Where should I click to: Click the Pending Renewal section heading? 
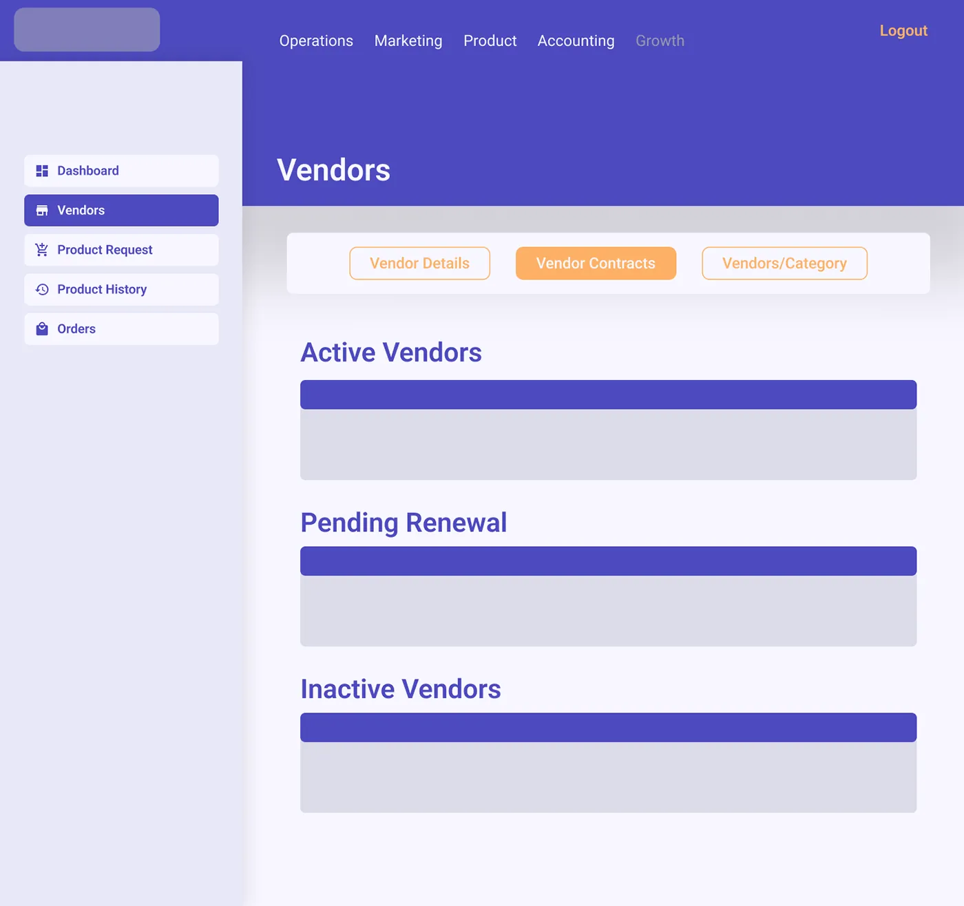(x=404, y=523)
